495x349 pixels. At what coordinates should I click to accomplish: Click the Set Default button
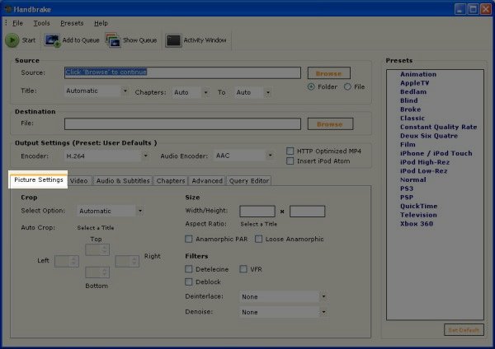pyautogui.click(x=463, y=330)
